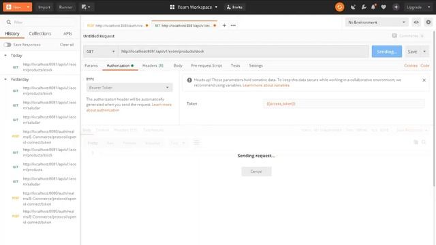Viewport: 436px width, 245px height.
Task: Cancel the request being sent
Action: coord(256,171)
